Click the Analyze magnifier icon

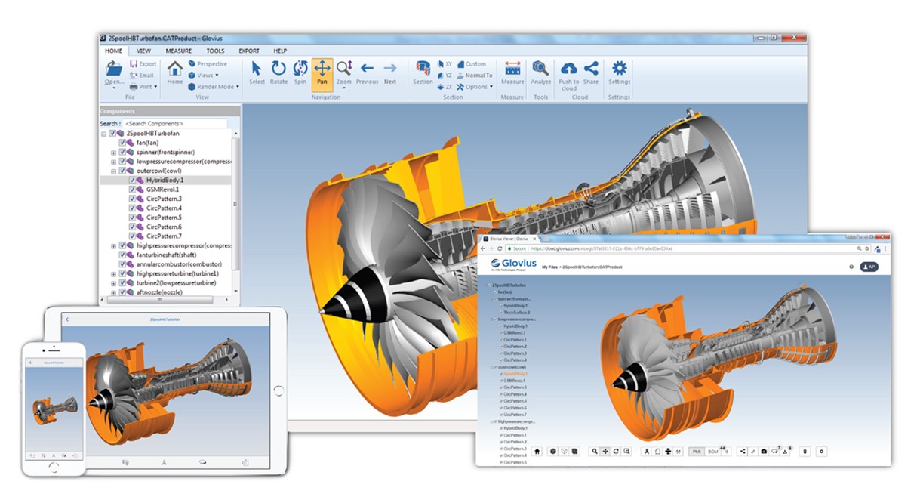pos(540,72)
